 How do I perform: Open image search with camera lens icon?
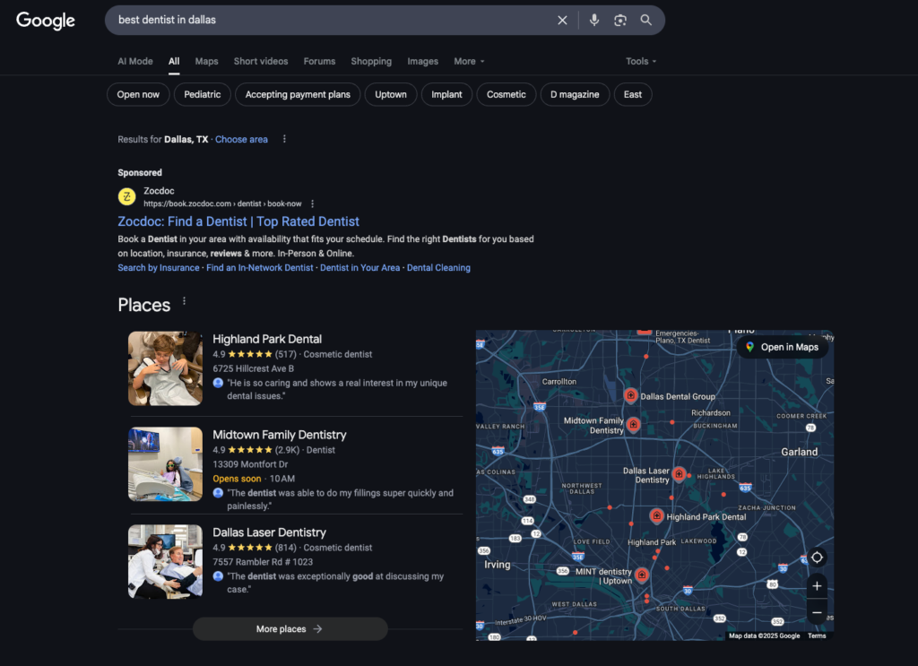620,20
